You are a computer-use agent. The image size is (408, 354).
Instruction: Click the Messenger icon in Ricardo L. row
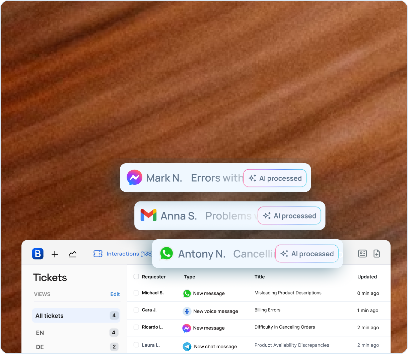point(187,328)
